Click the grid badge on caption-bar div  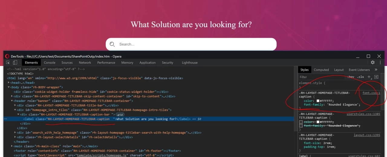click(x=120, y=115)
